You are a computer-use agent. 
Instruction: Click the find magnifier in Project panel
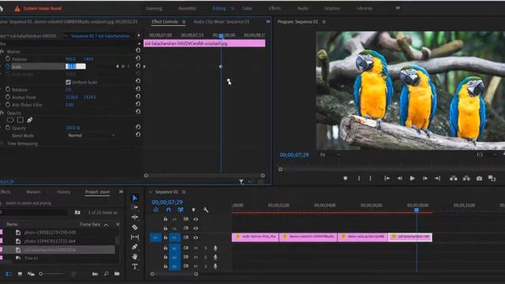click(106, 274)
